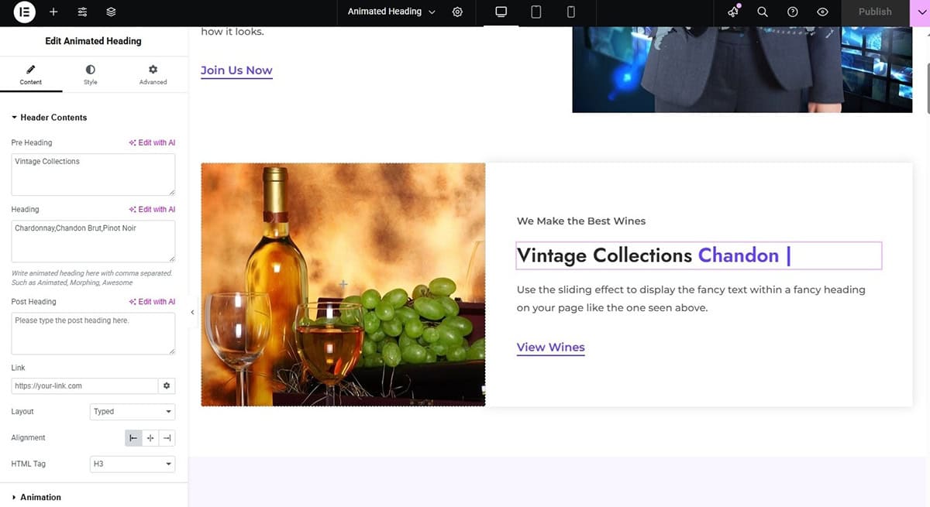The height and width of the screenshot is (507, 930).
Task: Align heading to the right
Action: pos(167,438)
